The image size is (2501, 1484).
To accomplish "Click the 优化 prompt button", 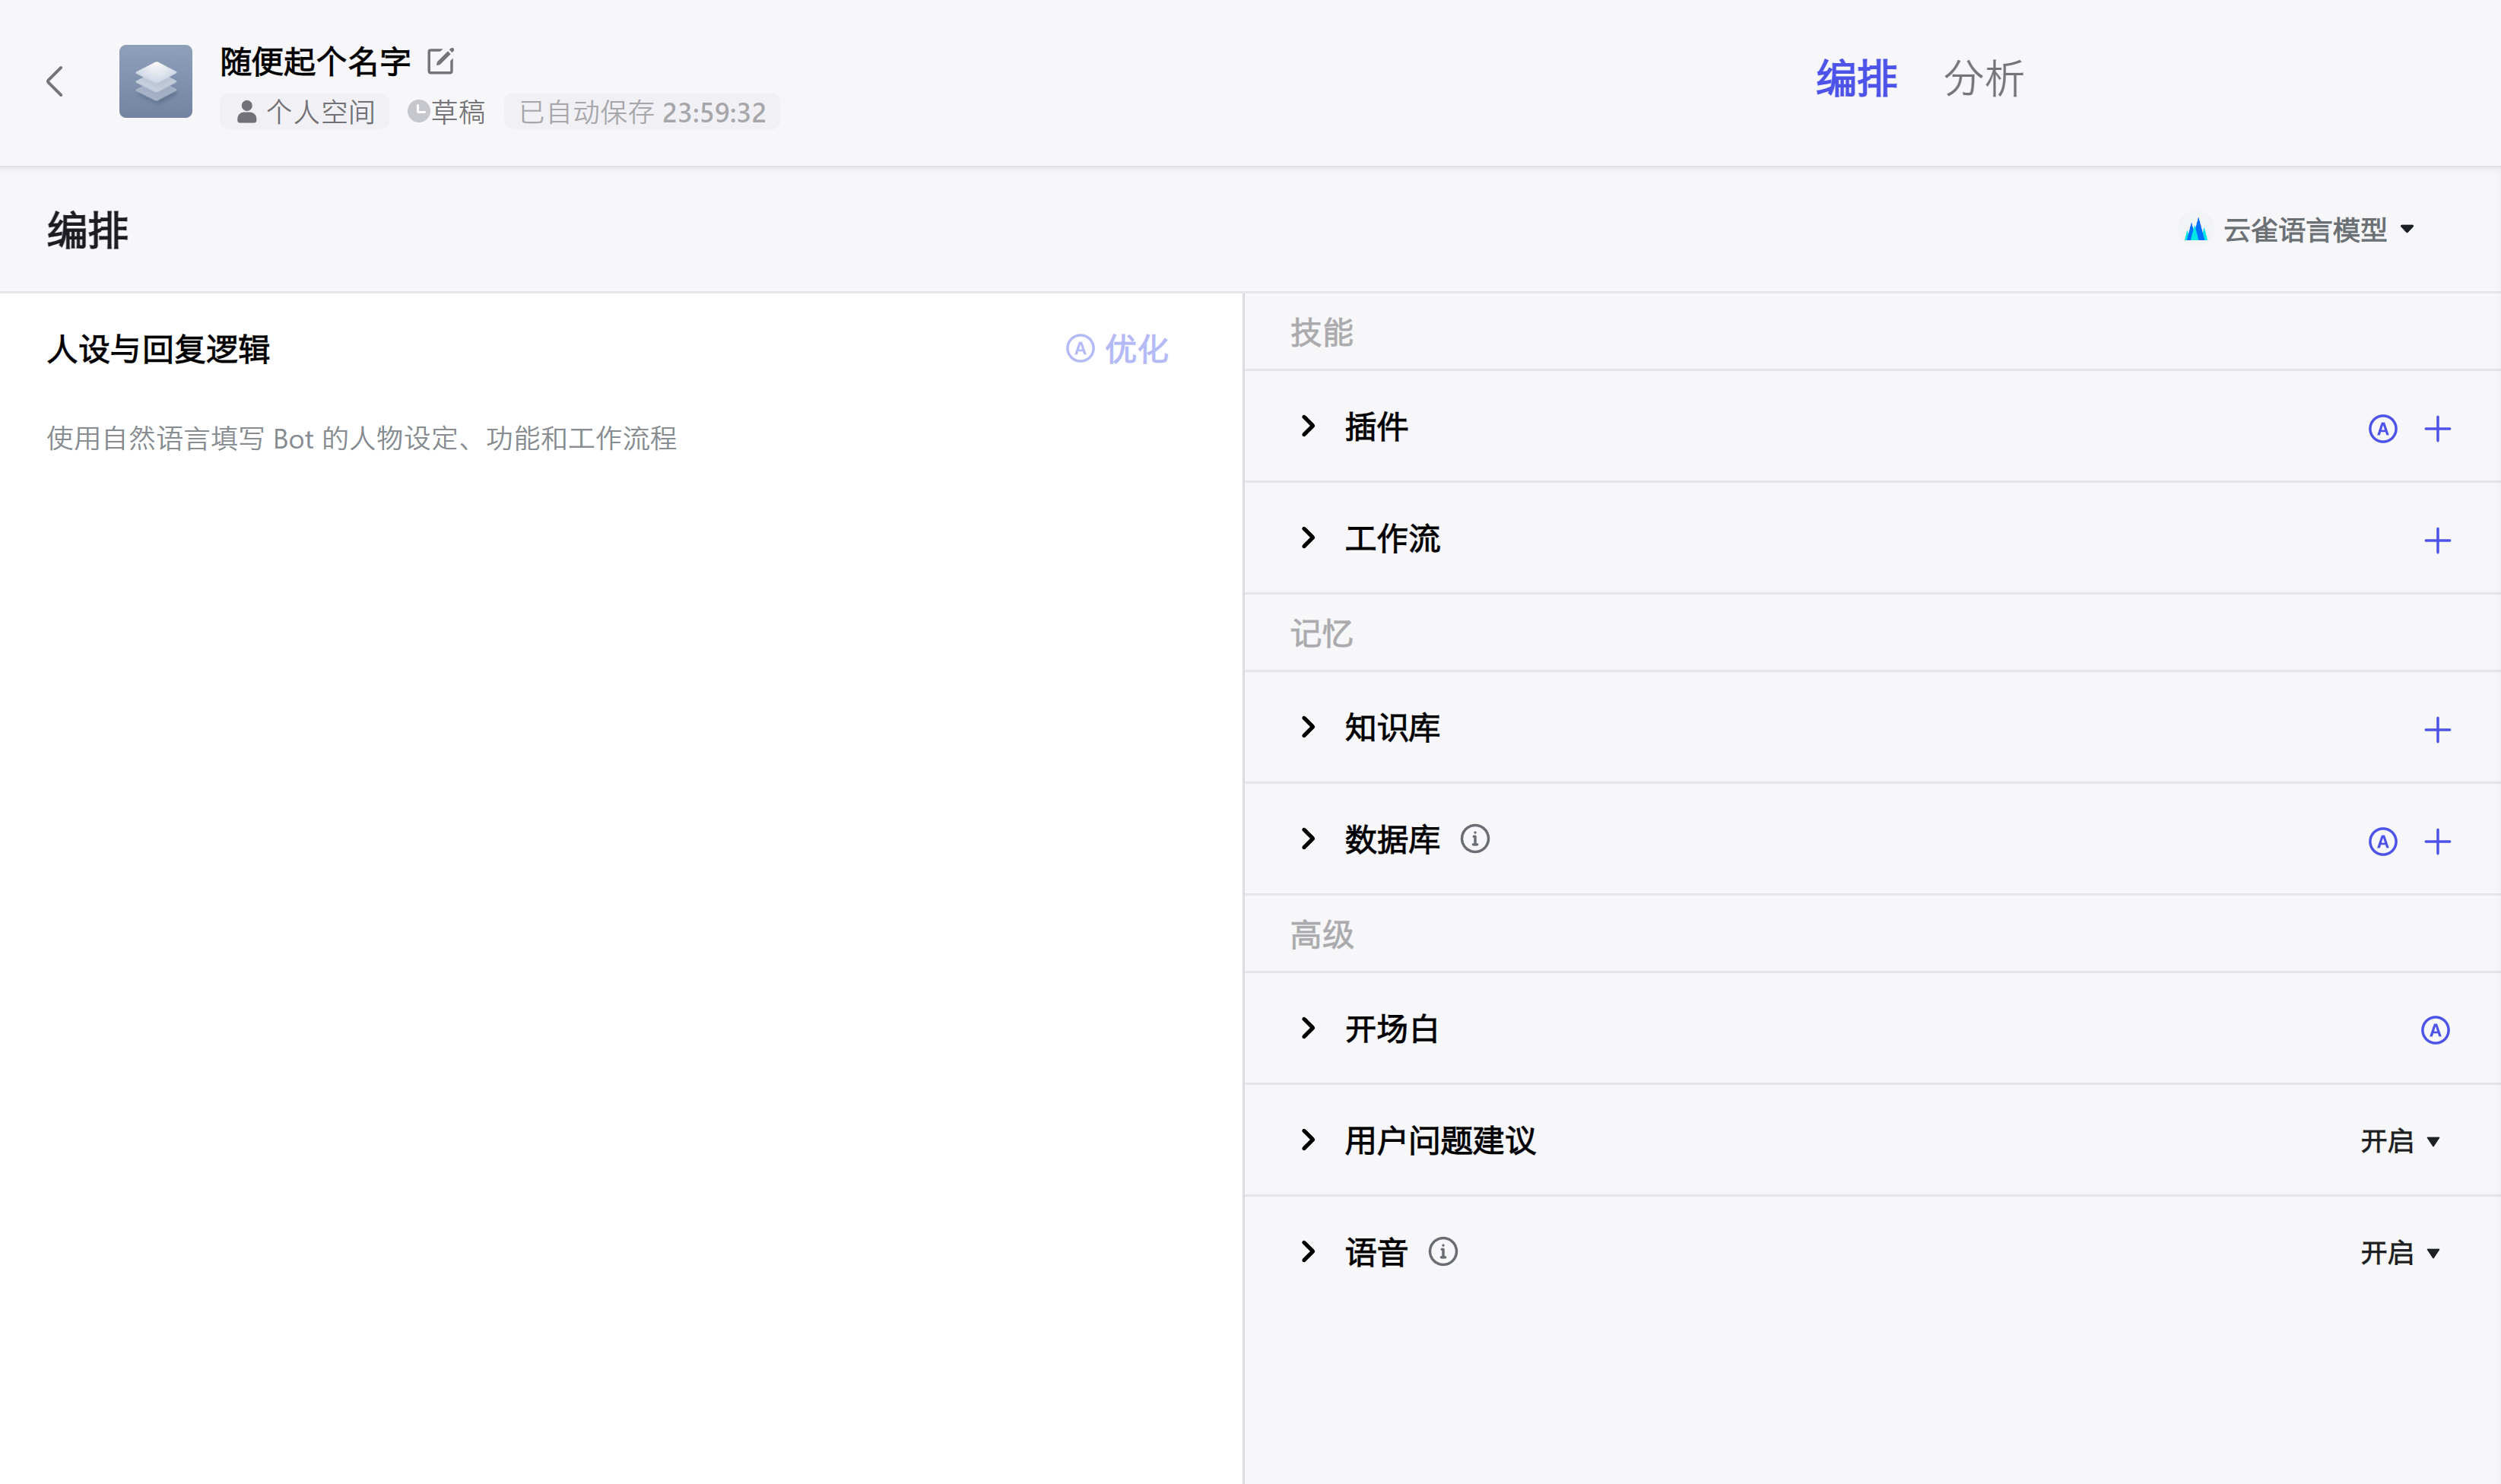I will tap(1118, 349).
